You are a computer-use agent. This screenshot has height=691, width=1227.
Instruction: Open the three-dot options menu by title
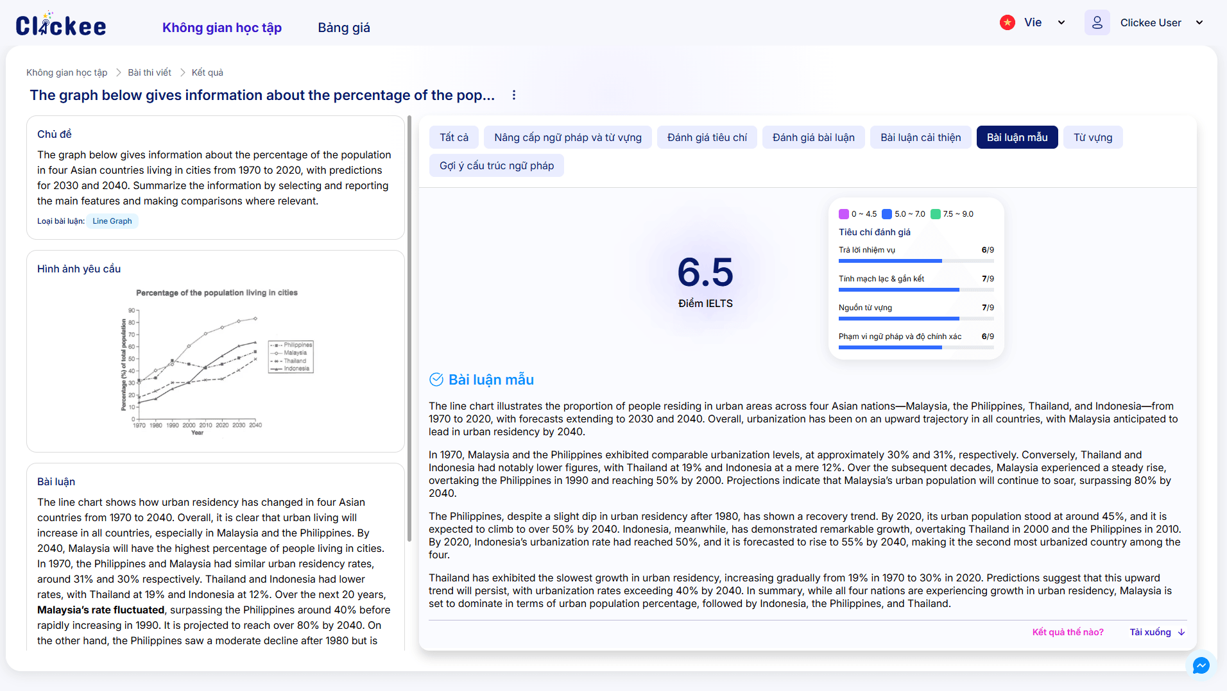pos(513,95)
